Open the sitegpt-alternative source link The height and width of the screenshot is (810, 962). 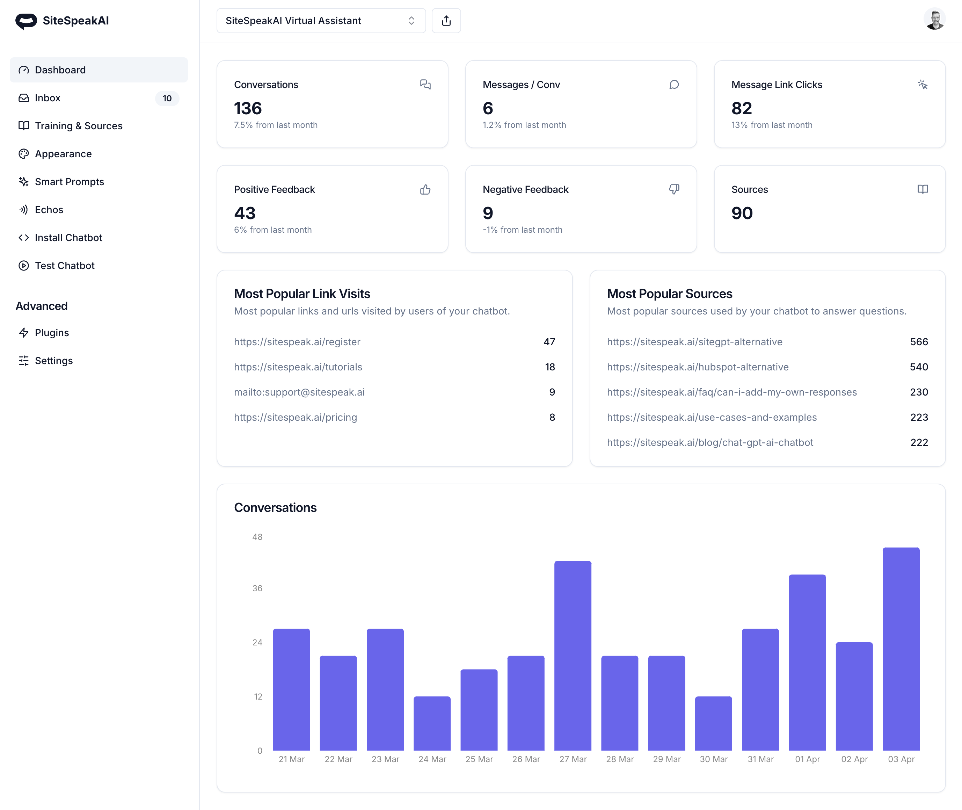[694, 342]
